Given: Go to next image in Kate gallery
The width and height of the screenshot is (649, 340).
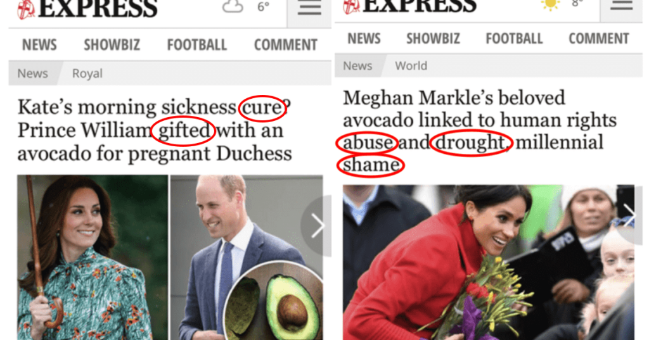Looking at the screenshot, I should (x=317, y=226).
